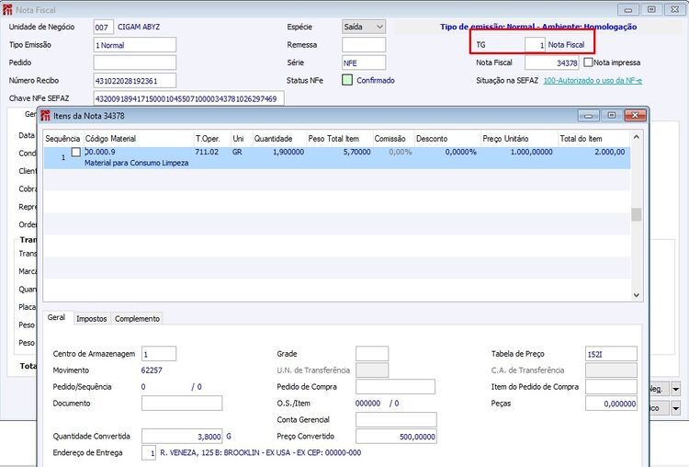689x467 pixels.
Task: Expand the dropdown arrow beside Neg. button
Action: [676, 389]
